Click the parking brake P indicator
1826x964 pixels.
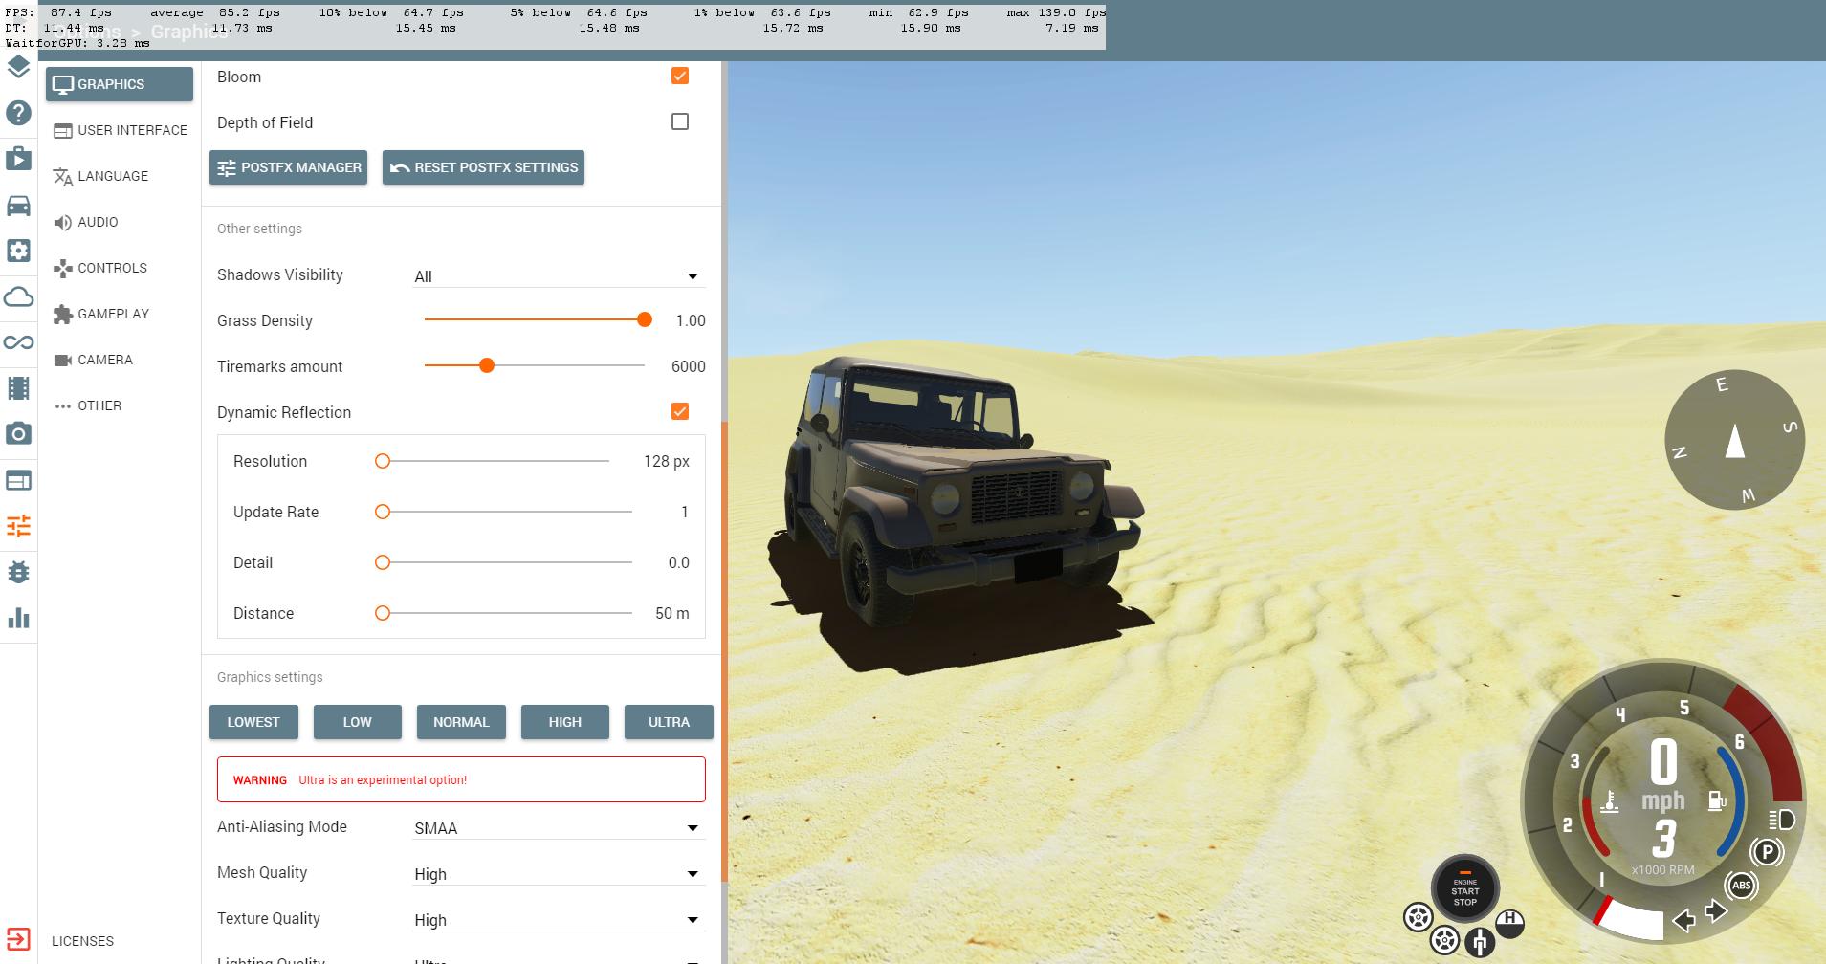point(1767,851)
